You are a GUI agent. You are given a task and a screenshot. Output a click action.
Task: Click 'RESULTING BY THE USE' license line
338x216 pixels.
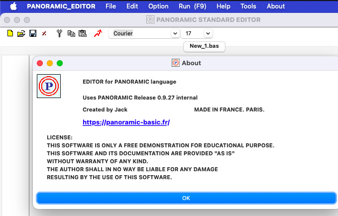point(110,177)
